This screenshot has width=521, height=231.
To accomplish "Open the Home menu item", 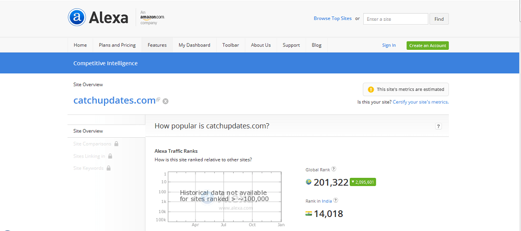I will coord(80,45).
